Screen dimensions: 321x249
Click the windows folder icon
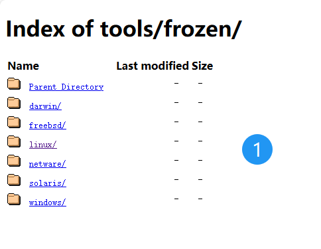pos(14,199)
